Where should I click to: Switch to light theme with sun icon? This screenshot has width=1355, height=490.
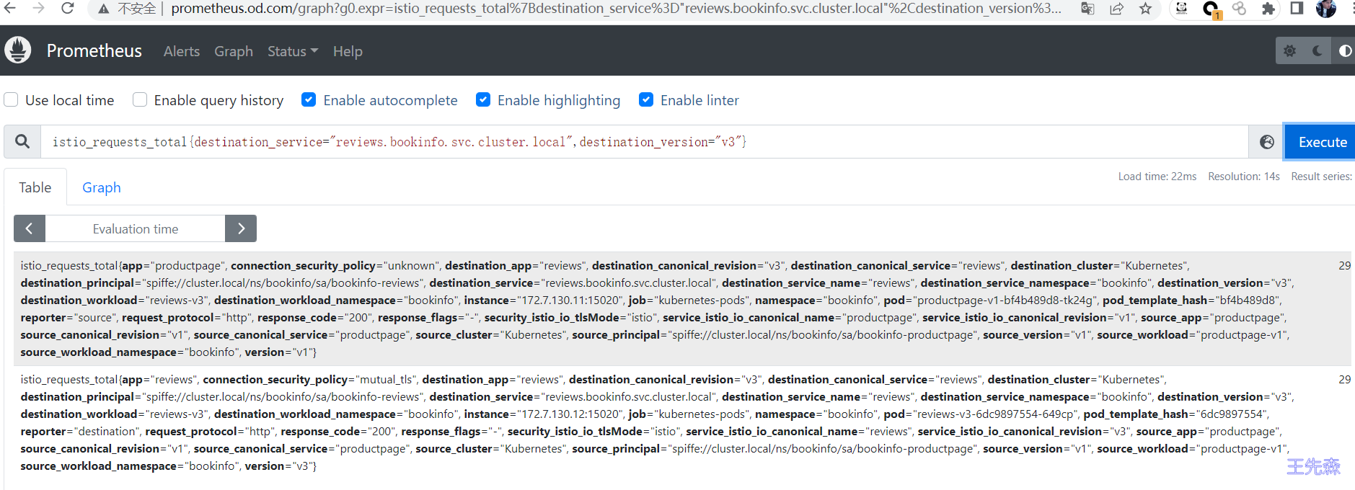[1289, 51]
